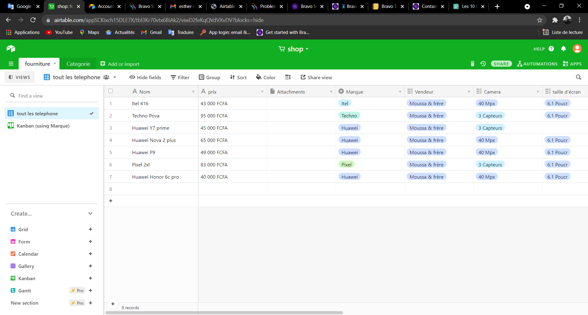
Task: Open the Color options
Action: [x=266, y=77]
